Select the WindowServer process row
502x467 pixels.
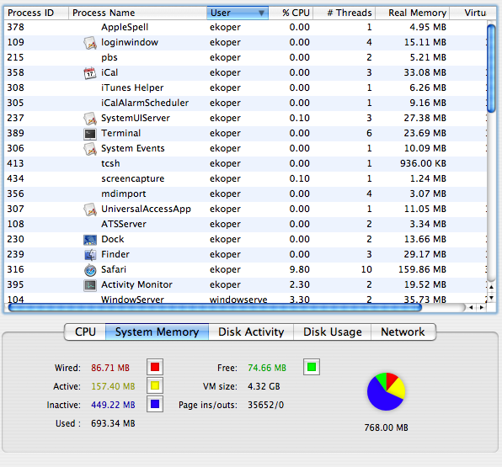tap(246, 299)
